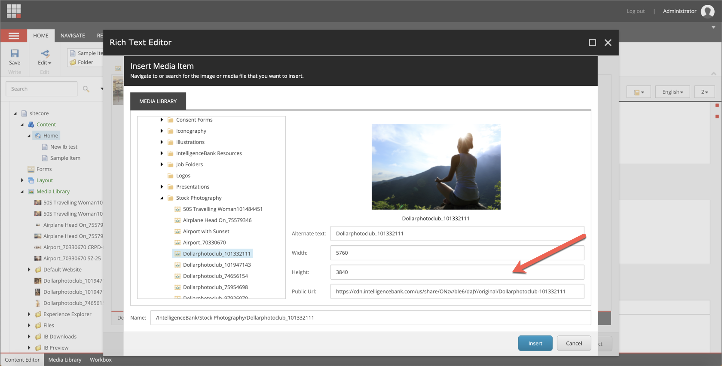Screen dimensions: 722x366
Task: Maximize the Rich Text Editor dialog
Action: point(592,43)
